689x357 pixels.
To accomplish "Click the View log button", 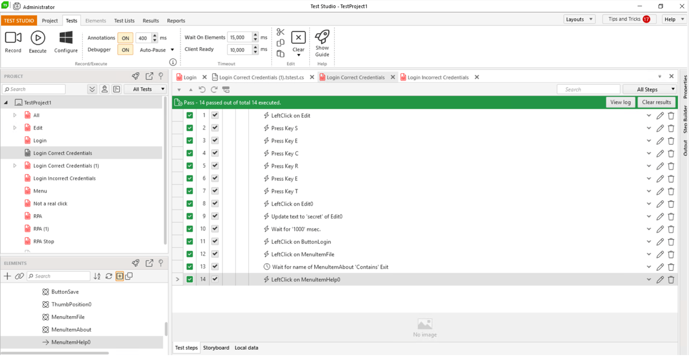I will (x=620, y=102).
